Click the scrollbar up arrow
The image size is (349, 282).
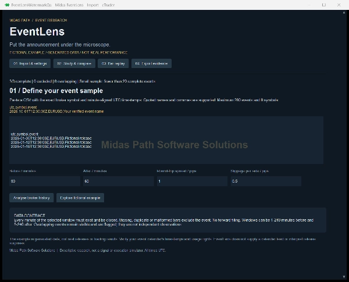tap(344, 13)
